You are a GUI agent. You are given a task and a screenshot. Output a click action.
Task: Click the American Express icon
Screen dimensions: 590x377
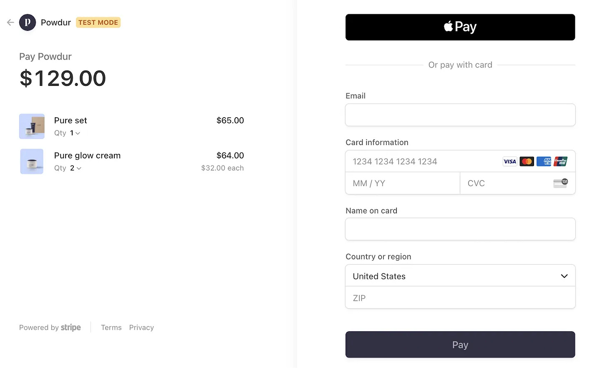pyautogui.click(x=544, y=161)
